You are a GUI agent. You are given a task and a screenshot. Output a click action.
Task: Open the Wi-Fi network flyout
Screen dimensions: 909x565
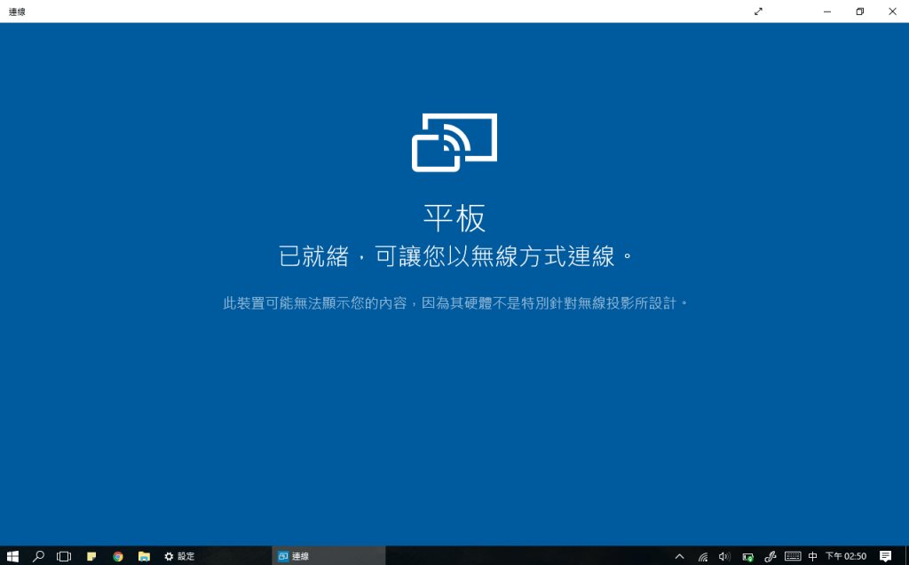(703, 556)
